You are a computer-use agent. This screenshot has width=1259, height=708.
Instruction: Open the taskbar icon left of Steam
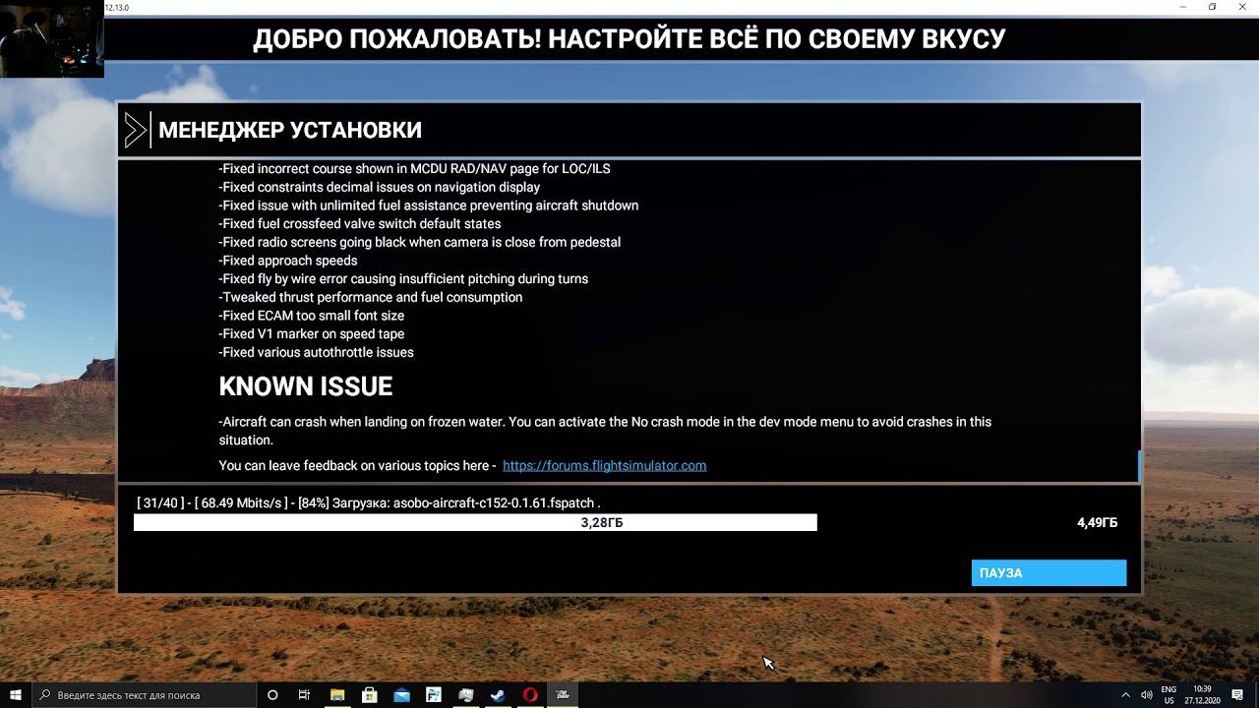click(465, 695)
